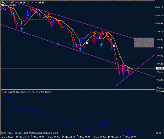This screenshot has width=164, height=139.
Task: Select first anchor point on lower channel line
Action: (24, 33)
